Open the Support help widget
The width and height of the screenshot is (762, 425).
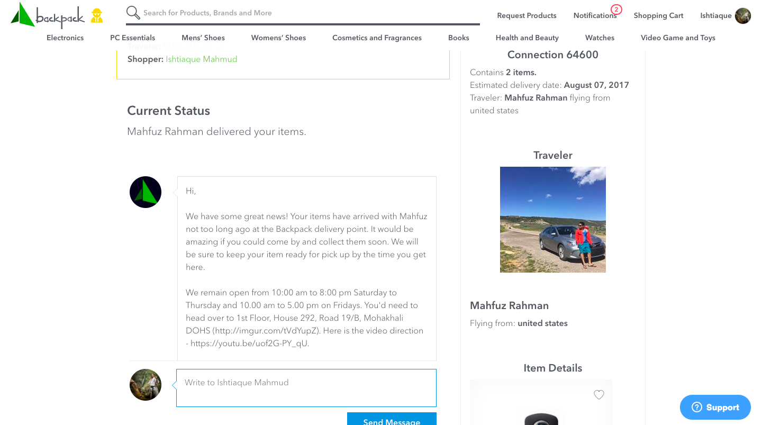click(x=715, y=407)
